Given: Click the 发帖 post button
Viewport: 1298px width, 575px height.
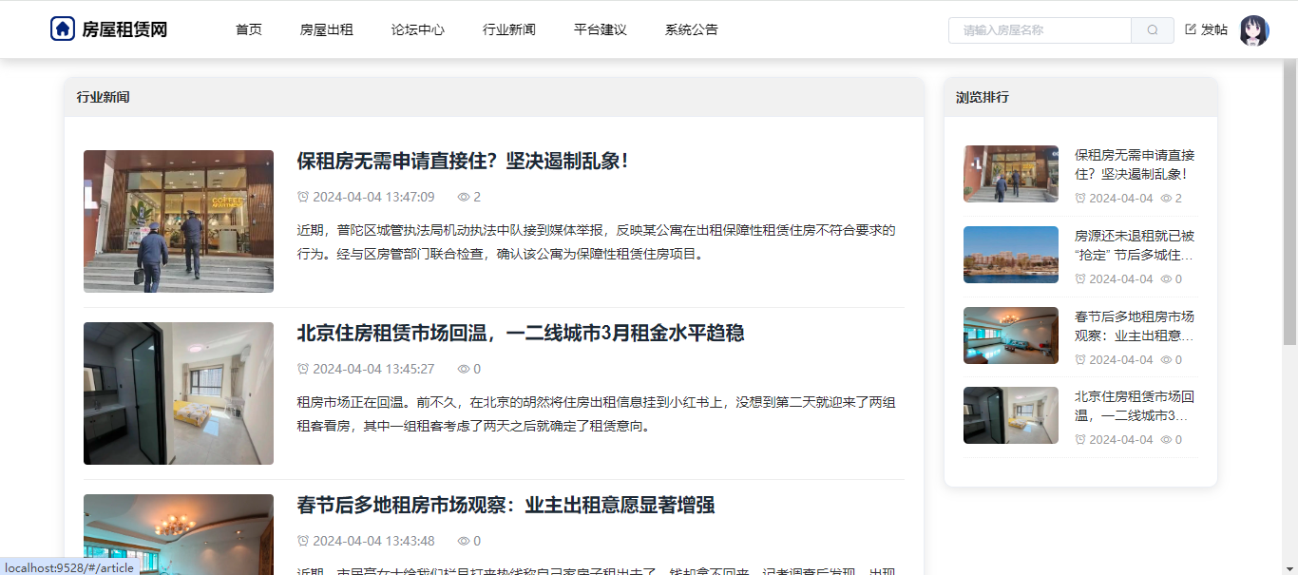Looking at the screenshot, I should coord(1207,29).
